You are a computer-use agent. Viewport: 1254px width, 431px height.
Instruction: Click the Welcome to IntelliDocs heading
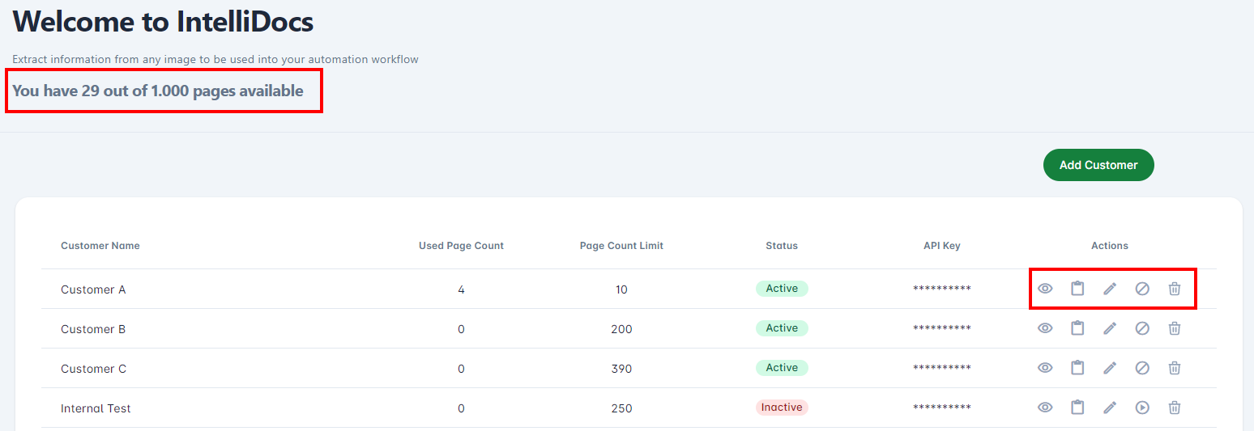pos(163,22)
